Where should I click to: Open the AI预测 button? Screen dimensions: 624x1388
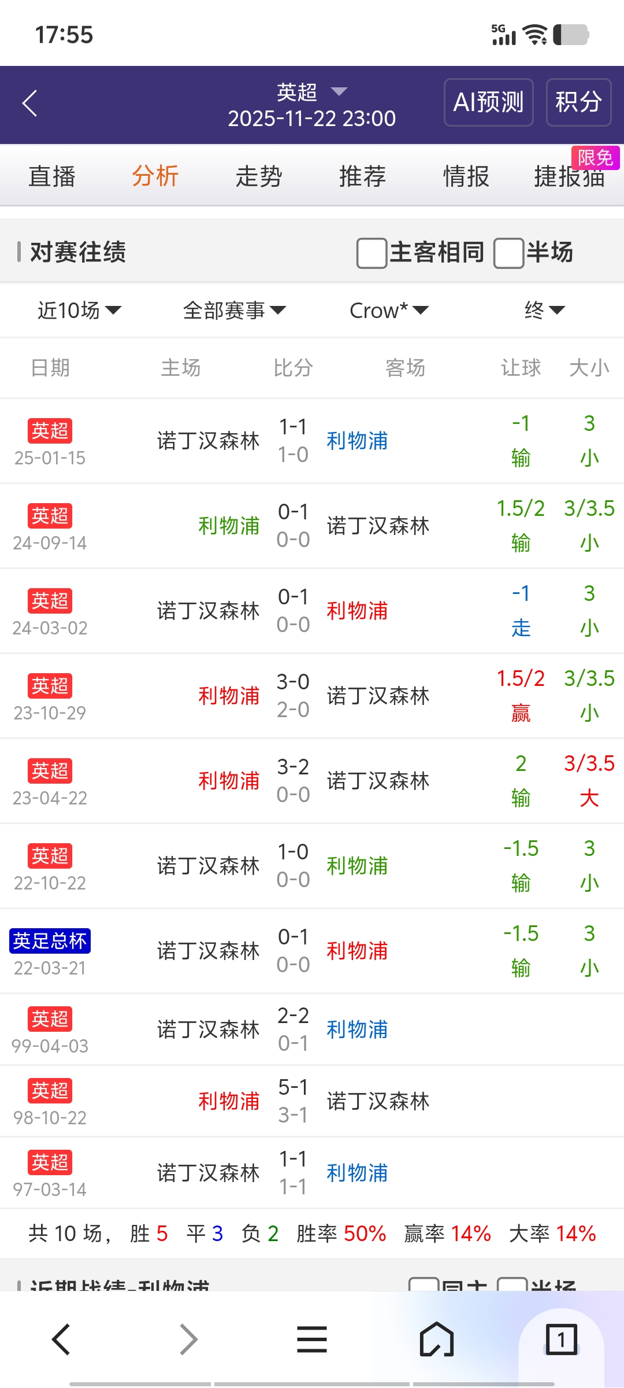(x=488, y=102)
